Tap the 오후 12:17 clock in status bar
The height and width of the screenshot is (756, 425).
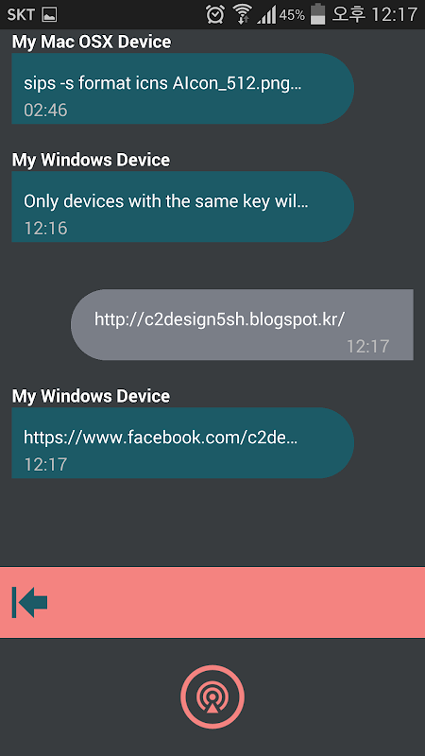click(x=374, y=14)
